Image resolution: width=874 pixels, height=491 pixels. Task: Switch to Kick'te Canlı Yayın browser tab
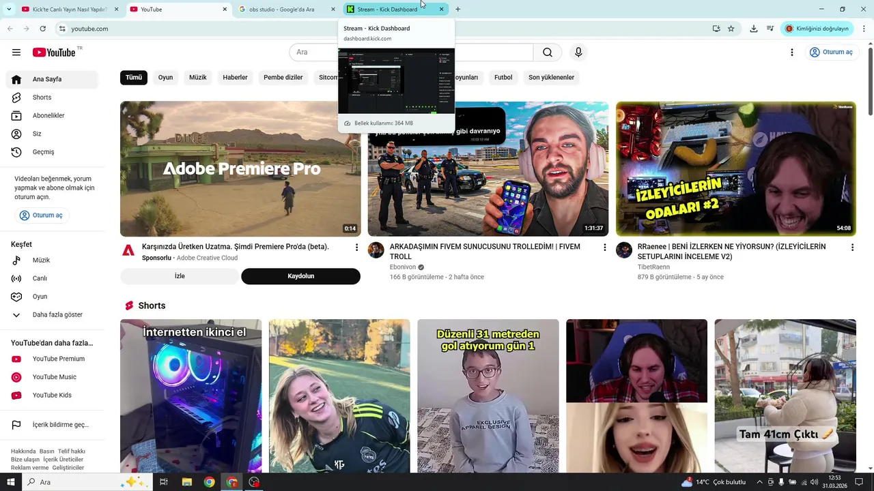tap(70, 9)
